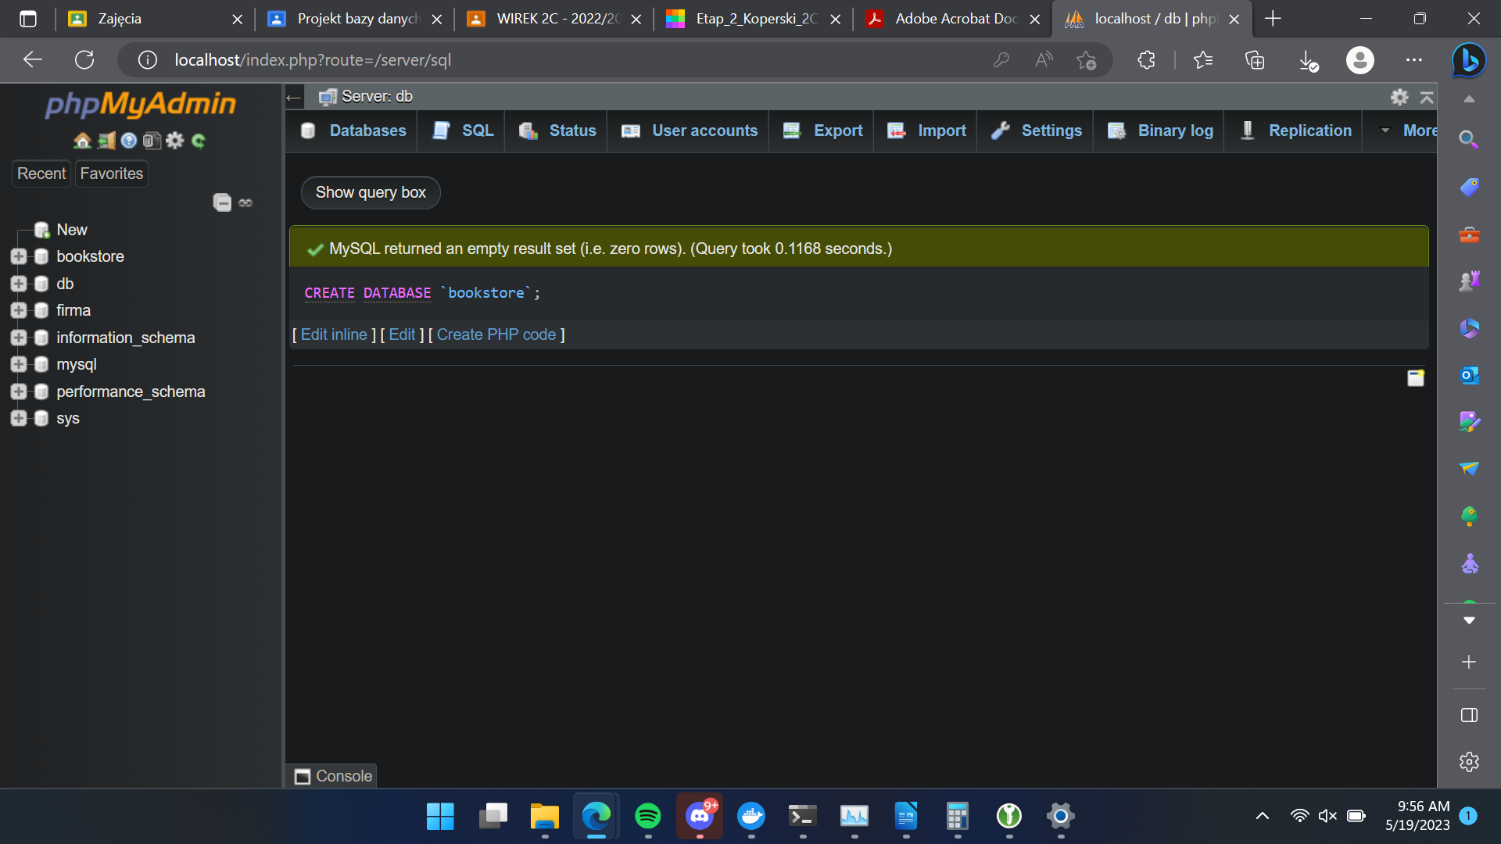Expand the information_schema database node
The width and height of the screenshot is (1501, 844).
[x=19, y=338]
